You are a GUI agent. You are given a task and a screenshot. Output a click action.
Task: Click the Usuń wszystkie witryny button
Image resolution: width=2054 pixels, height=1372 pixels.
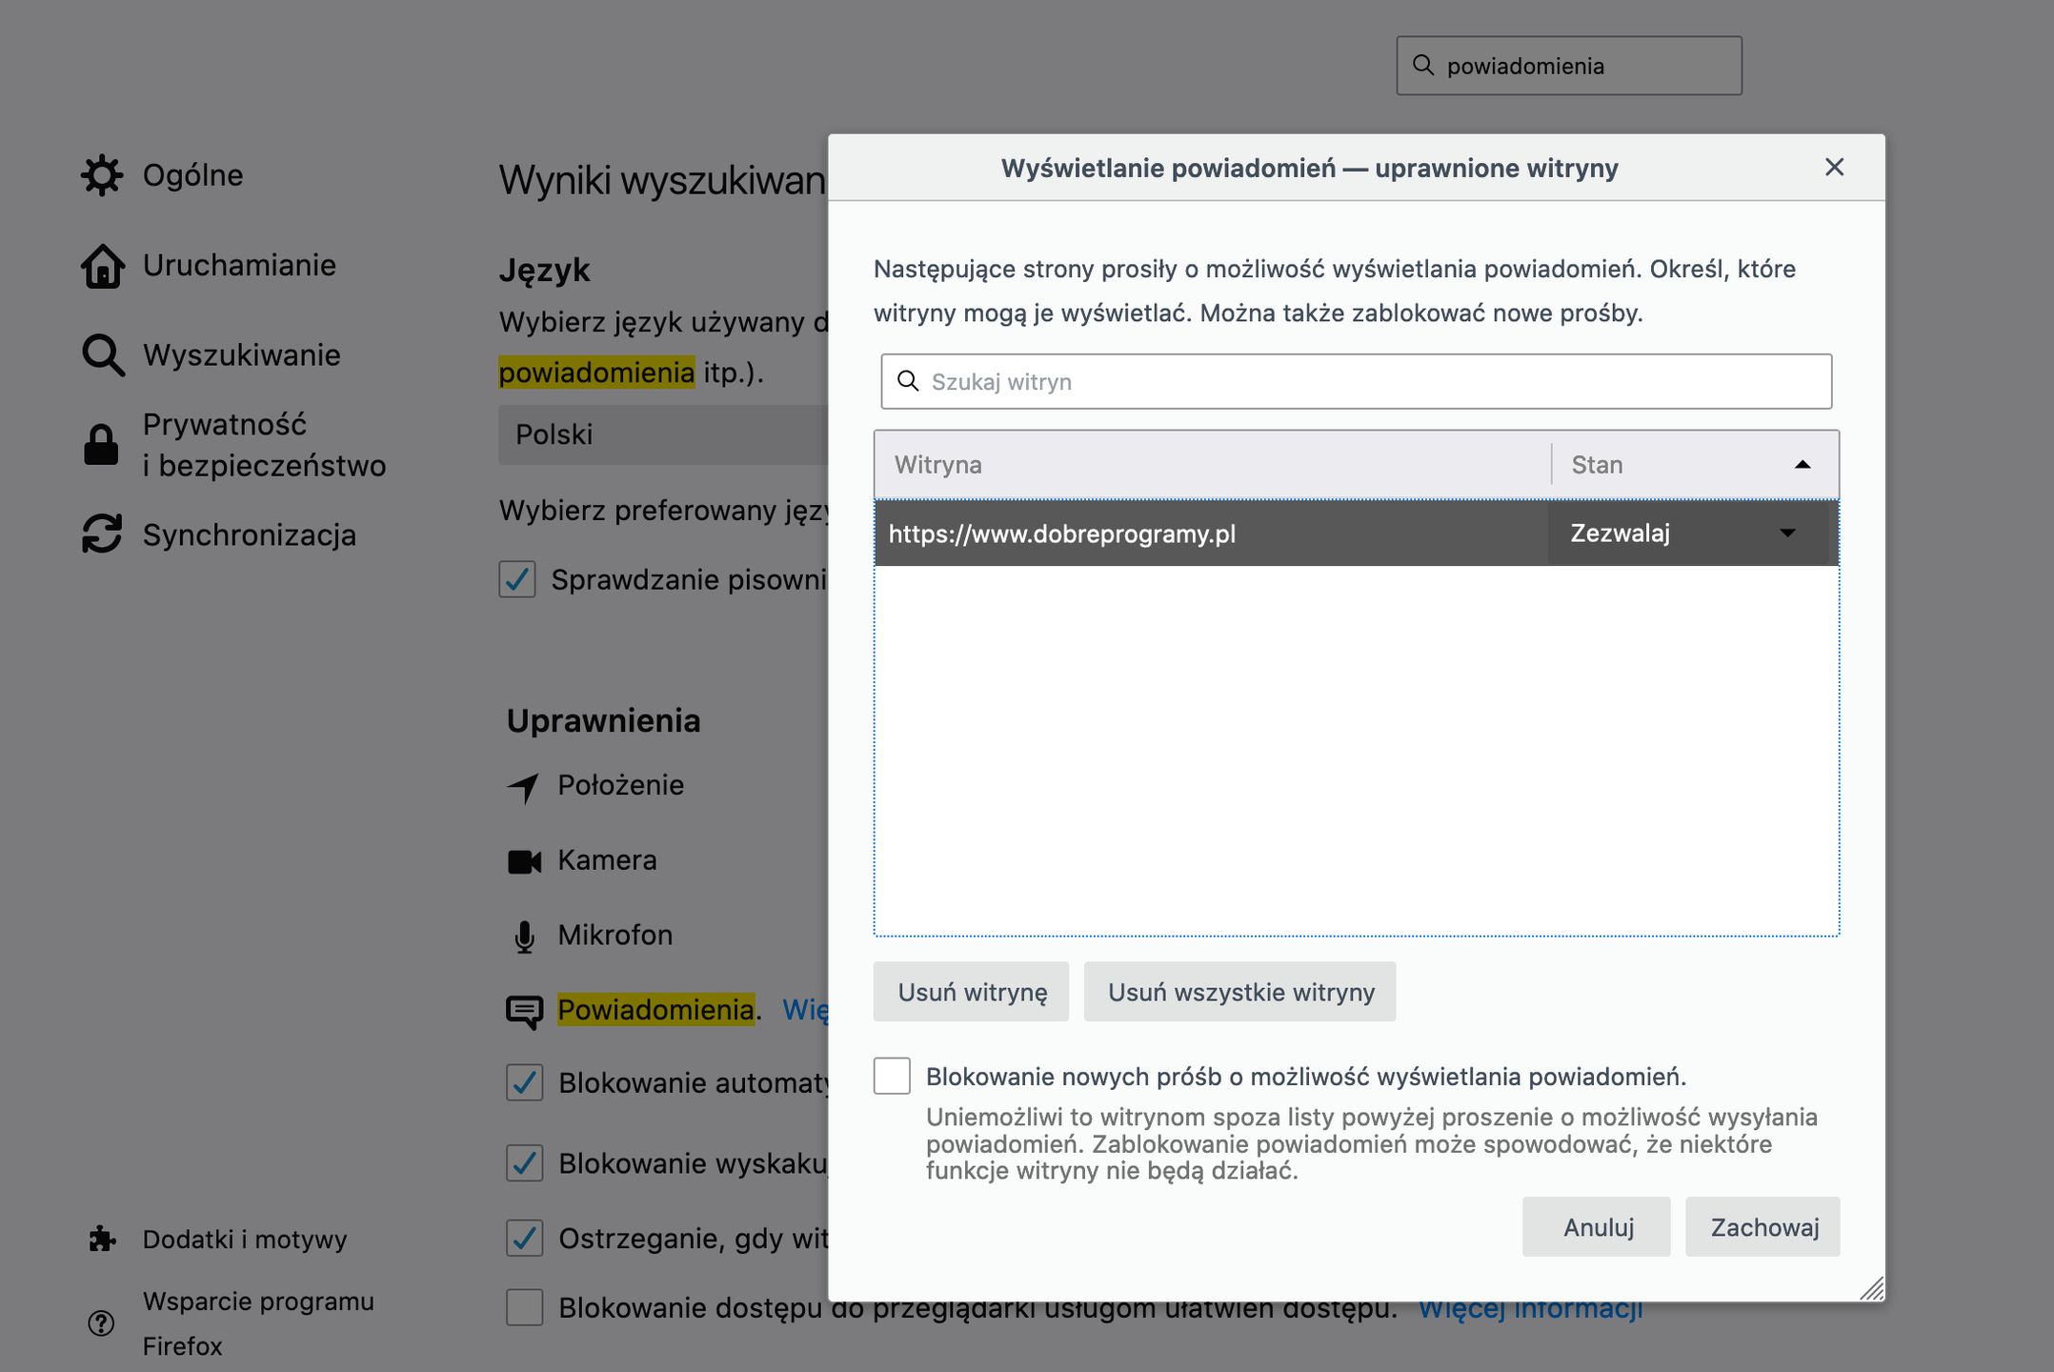(x=1239, y=991)
